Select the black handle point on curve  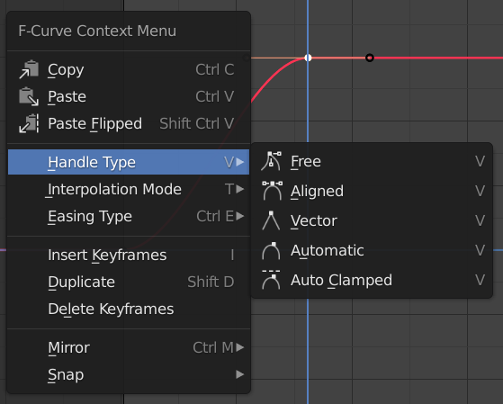point(370,58)
